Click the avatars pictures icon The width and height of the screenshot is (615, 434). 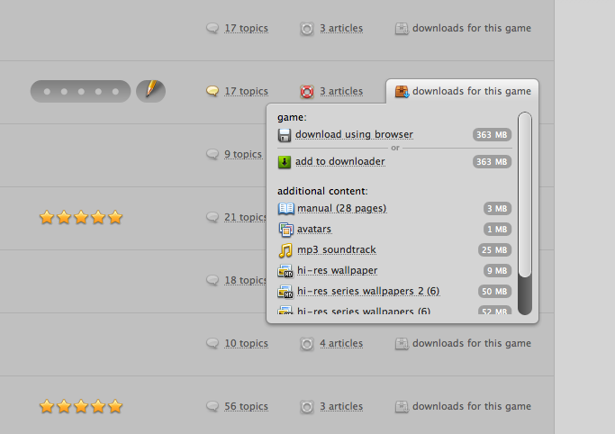(286, 230)
